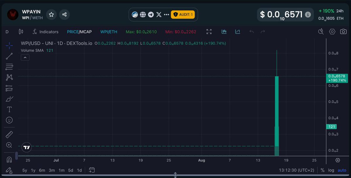Switch chart to MCAP view

[86, 32]
